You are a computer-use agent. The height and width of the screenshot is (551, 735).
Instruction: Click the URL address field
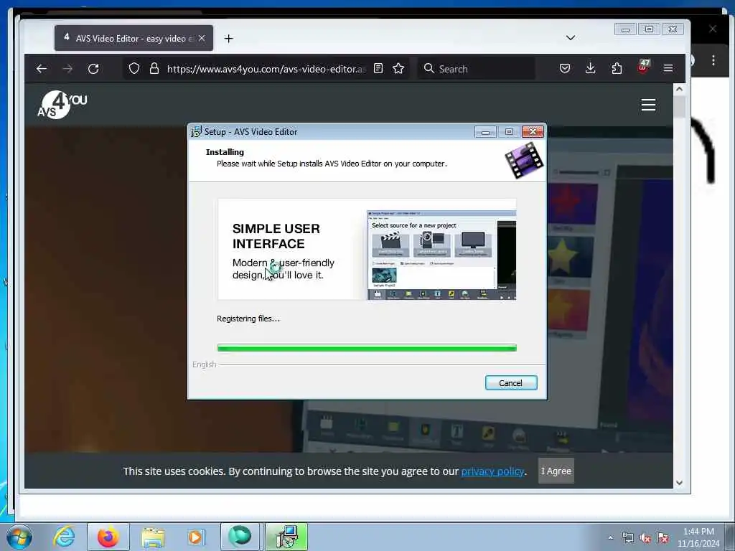(x=266, y=69)
